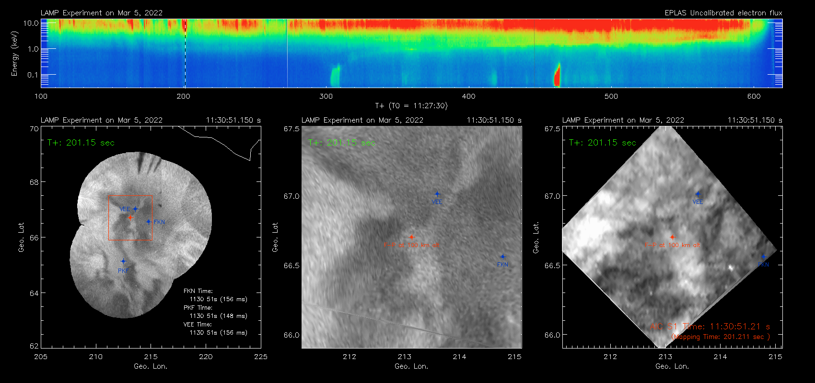Click the red footpoint marker in middle panel
The height and width of the screenshot is (383, 815).
(411, 237)
